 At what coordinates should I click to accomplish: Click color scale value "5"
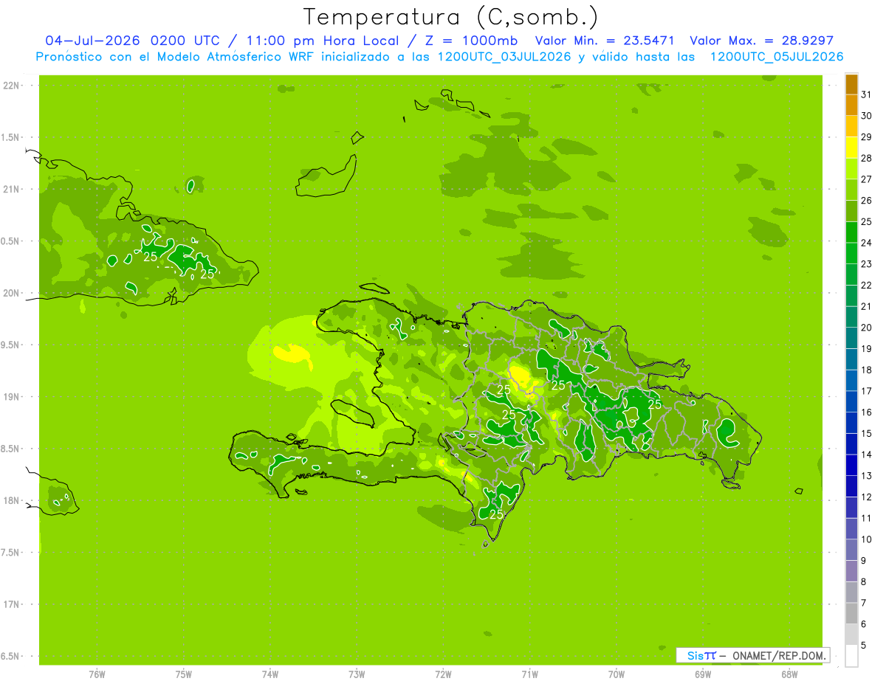pyautogui.click(x=864, y=646)
